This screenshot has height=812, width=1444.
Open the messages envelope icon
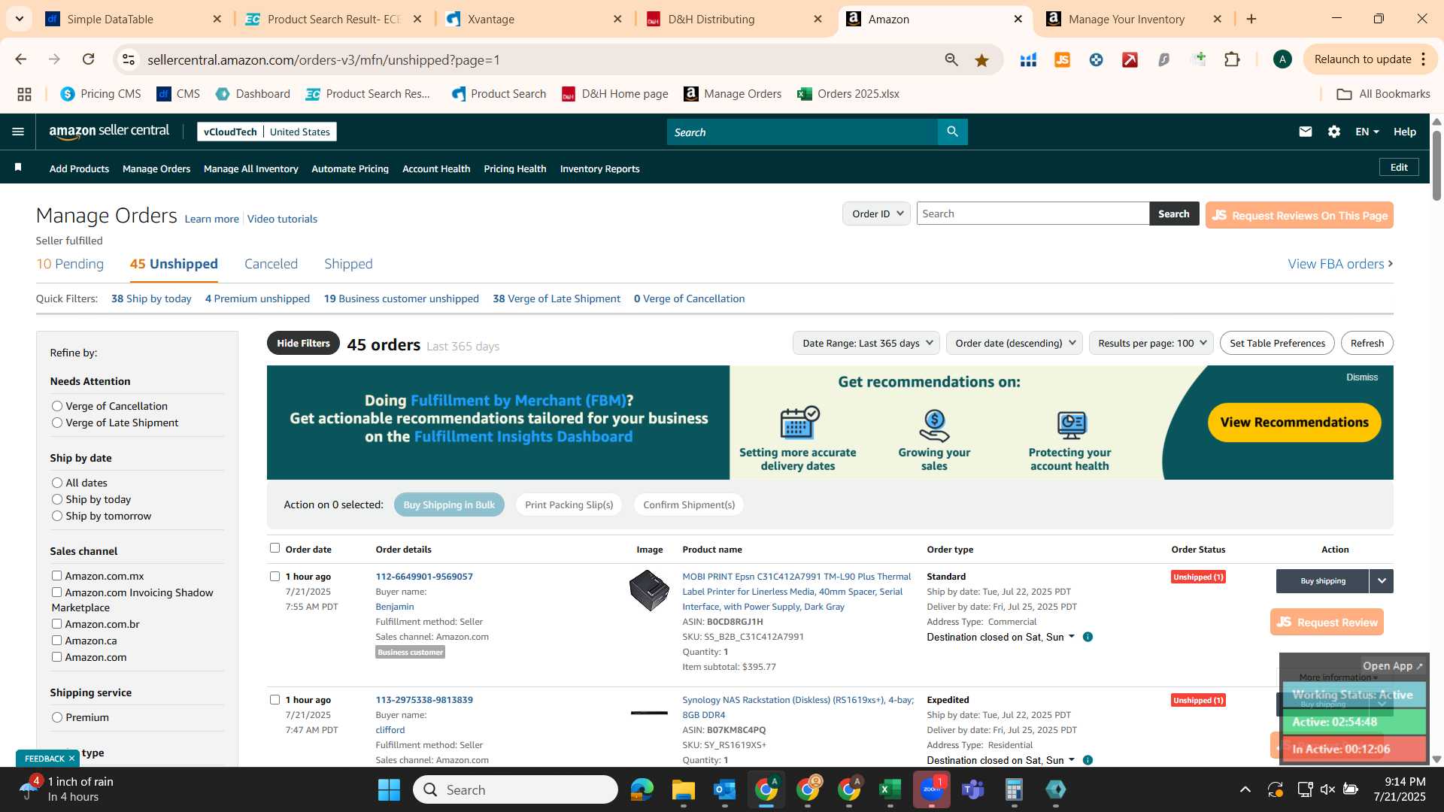(x=1305, y=132)
